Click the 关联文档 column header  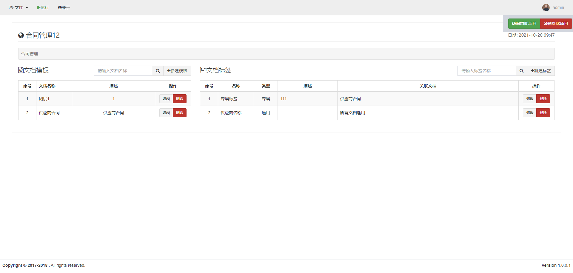point(428,86)
